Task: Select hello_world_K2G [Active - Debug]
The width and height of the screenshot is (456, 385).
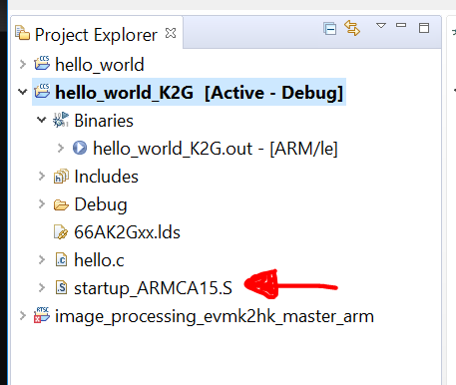Action: [x=199, y=93]
